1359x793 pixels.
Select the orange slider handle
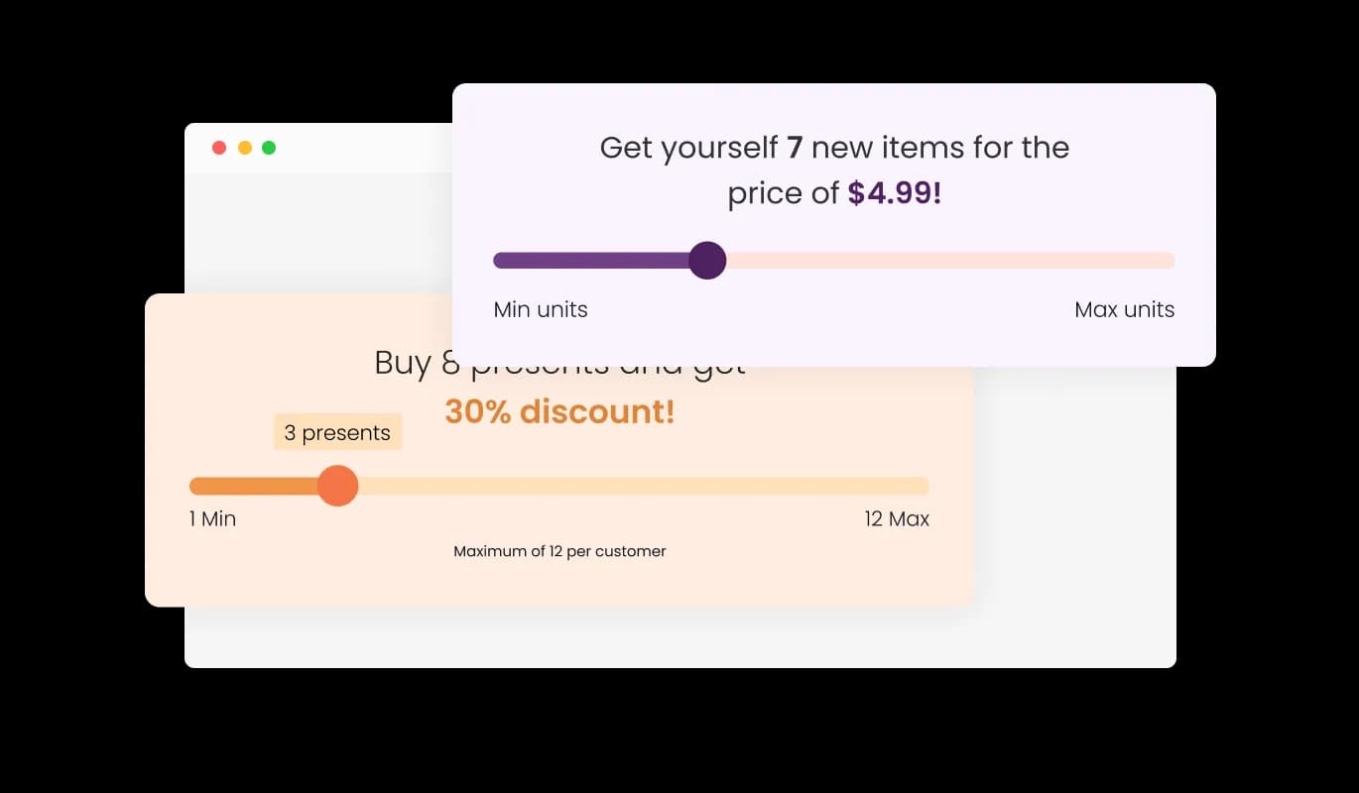coord(337,486)
